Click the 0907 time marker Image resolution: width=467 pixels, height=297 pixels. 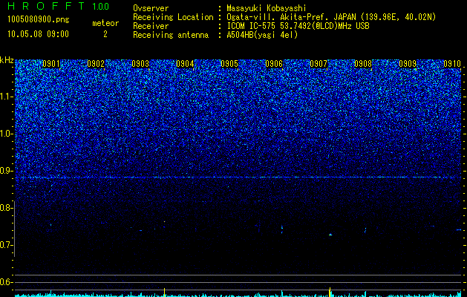pos(319,64)
